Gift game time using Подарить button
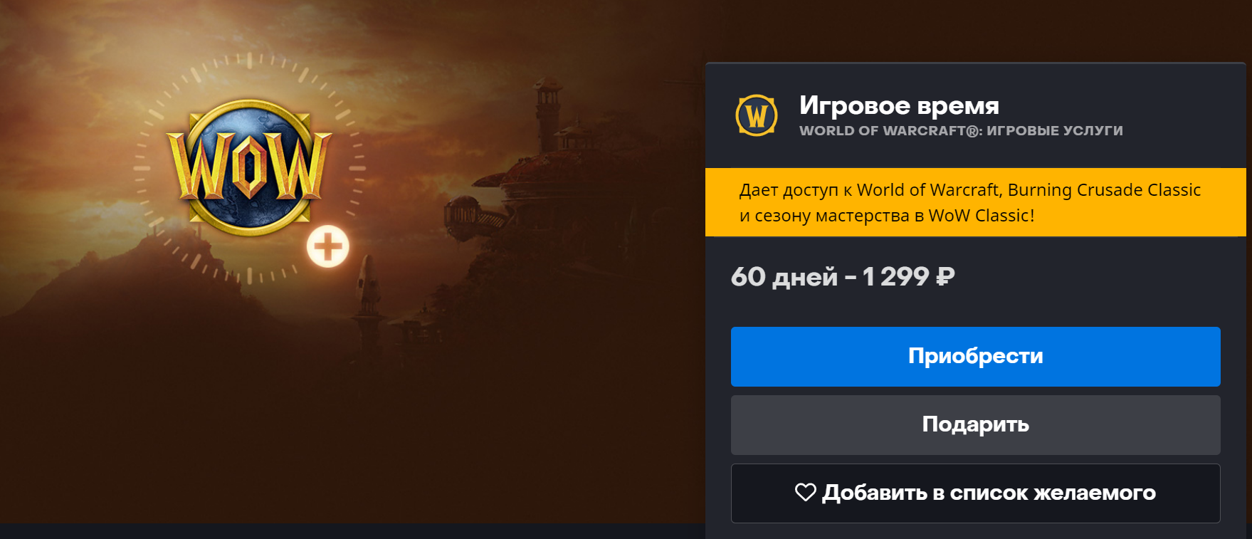The image size is (1252, 539). [975, 424]
